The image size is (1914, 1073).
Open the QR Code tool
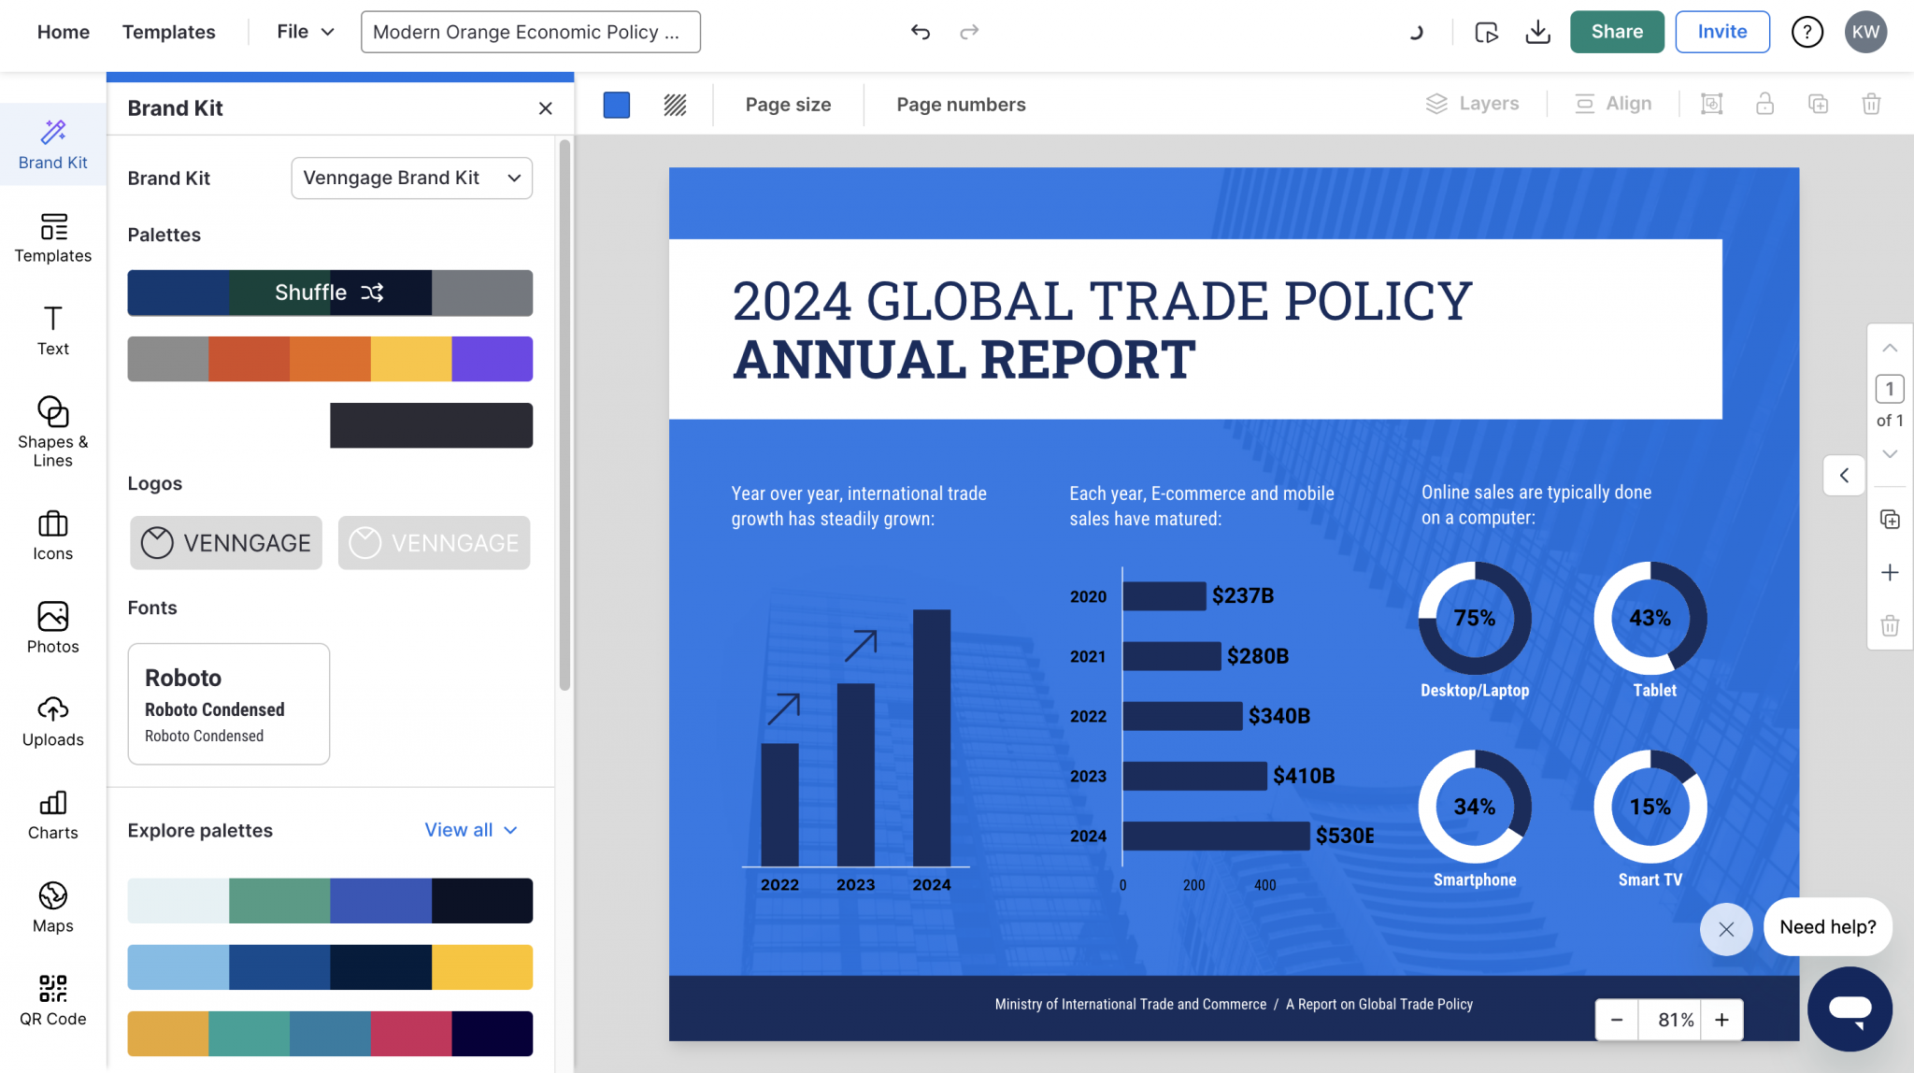[52, 1000]
